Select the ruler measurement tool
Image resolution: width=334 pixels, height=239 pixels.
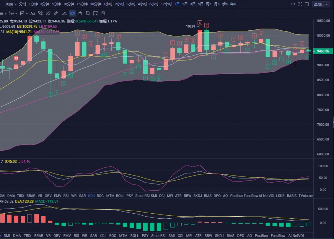pos(55,13)
